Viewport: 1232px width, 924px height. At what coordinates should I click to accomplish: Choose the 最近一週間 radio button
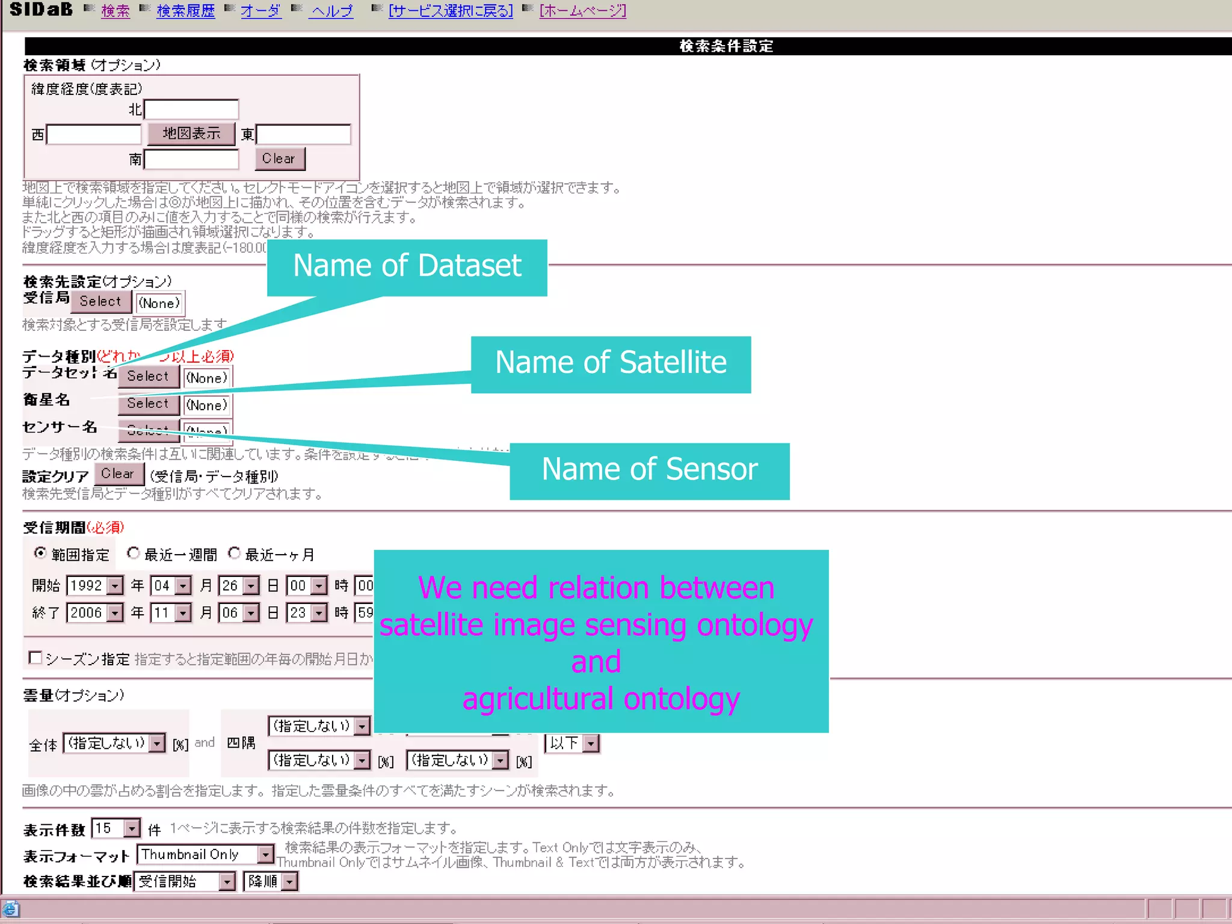[133, 552]
